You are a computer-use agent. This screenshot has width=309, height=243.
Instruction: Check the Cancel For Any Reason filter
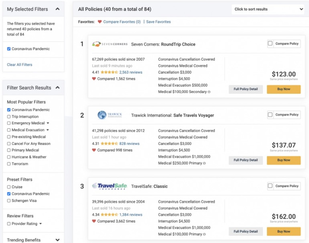tap(9, 144)
